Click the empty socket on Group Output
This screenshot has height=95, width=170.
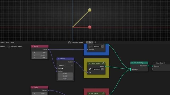pyautogui.click(x=152, y=69)
